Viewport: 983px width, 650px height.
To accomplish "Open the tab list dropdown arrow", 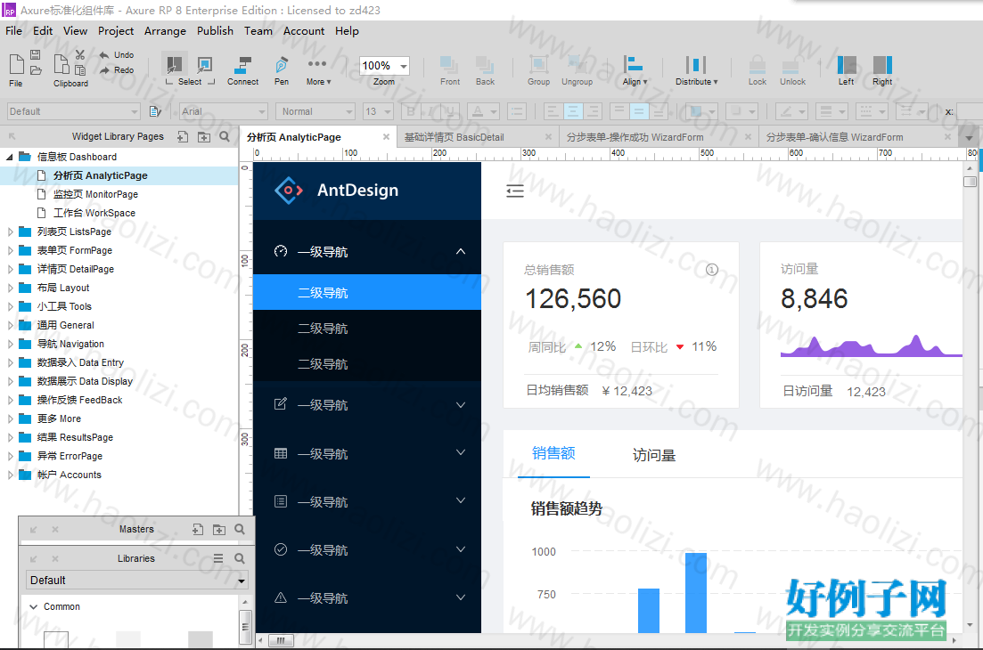I will point(970,138).
